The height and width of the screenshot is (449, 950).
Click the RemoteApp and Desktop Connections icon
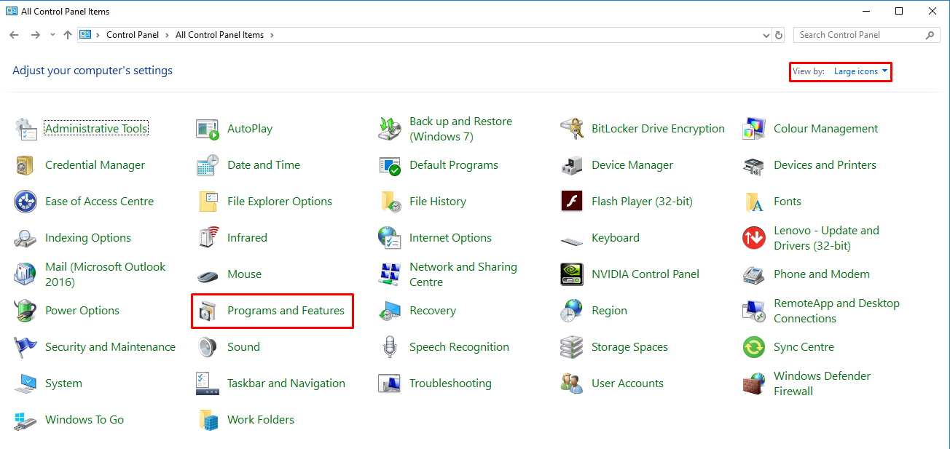(x=754, y=311)
